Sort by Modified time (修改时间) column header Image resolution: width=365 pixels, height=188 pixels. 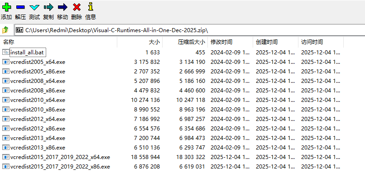pos(230,42)
